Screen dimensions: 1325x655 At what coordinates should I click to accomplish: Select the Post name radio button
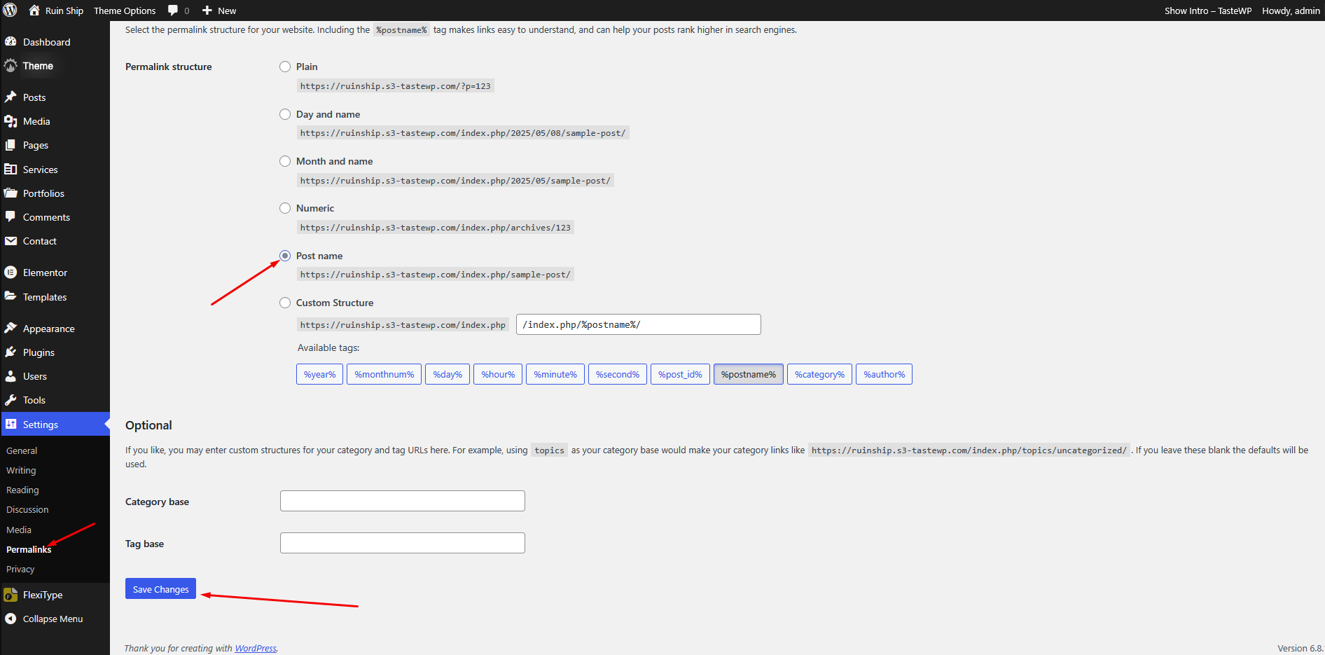(285, 256)
